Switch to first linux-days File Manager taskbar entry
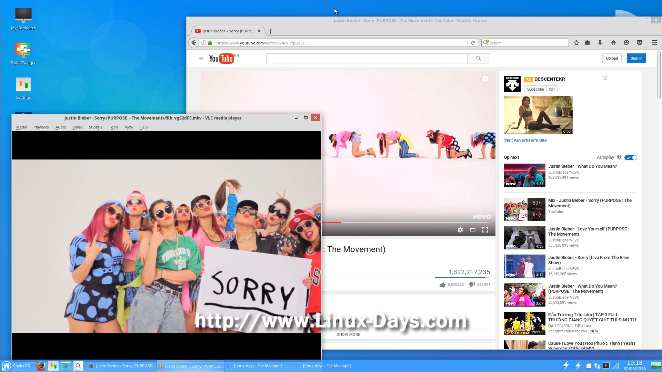662x372 pixels. 255,366
